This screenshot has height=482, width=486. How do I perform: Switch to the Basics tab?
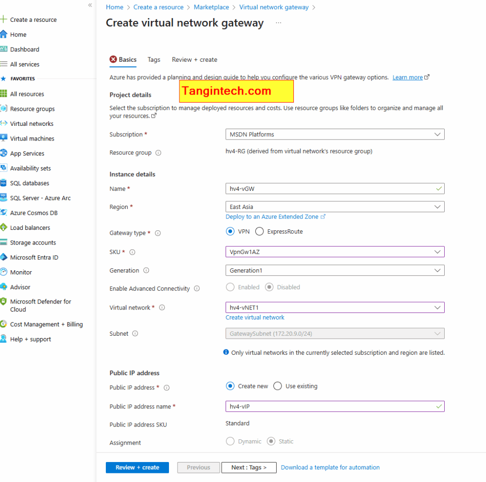[x=123, y=59]
